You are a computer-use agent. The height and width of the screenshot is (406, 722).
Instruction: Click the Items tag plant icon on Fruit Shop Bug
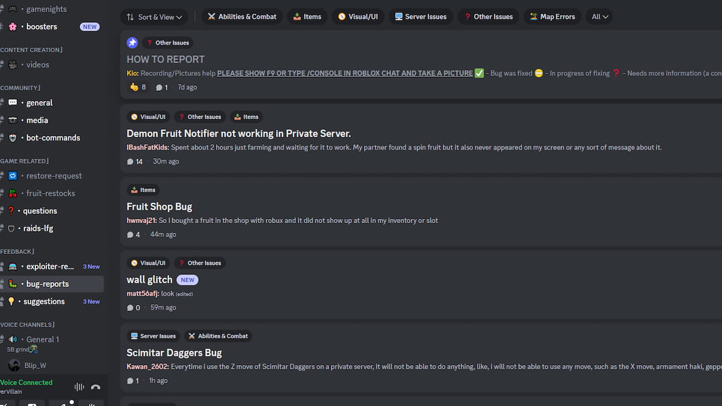coord(135,189)
